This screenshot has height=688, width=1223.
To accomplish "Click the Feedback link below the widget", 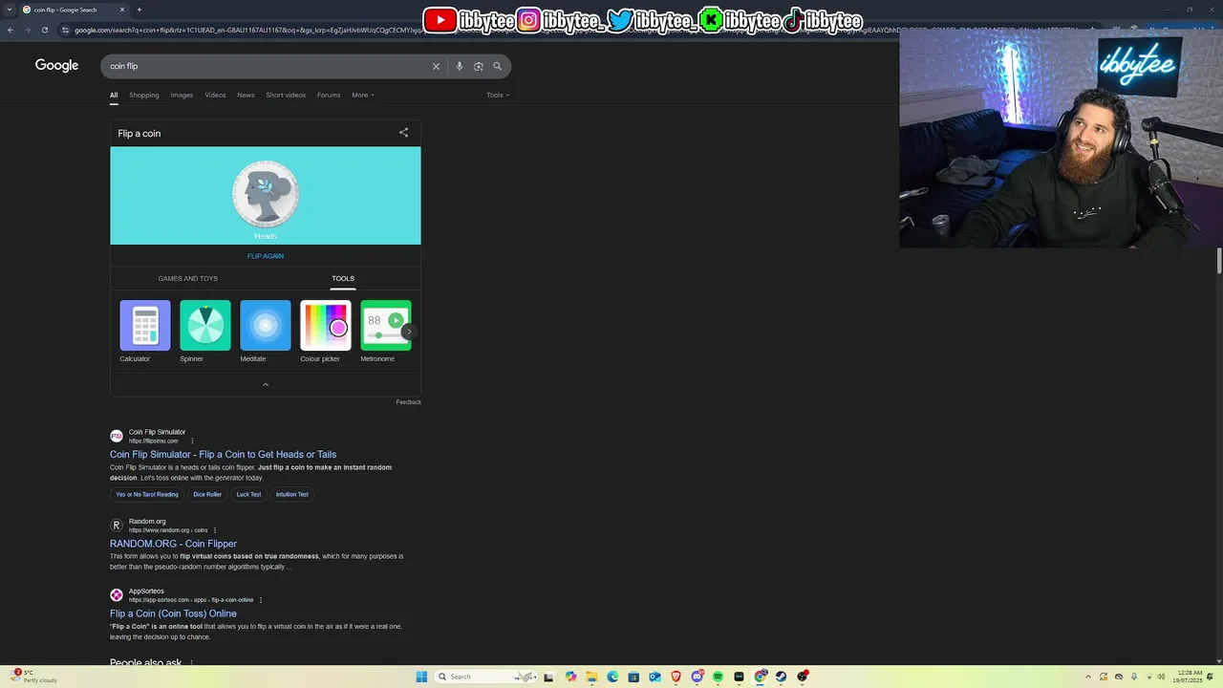I will 409,402.
